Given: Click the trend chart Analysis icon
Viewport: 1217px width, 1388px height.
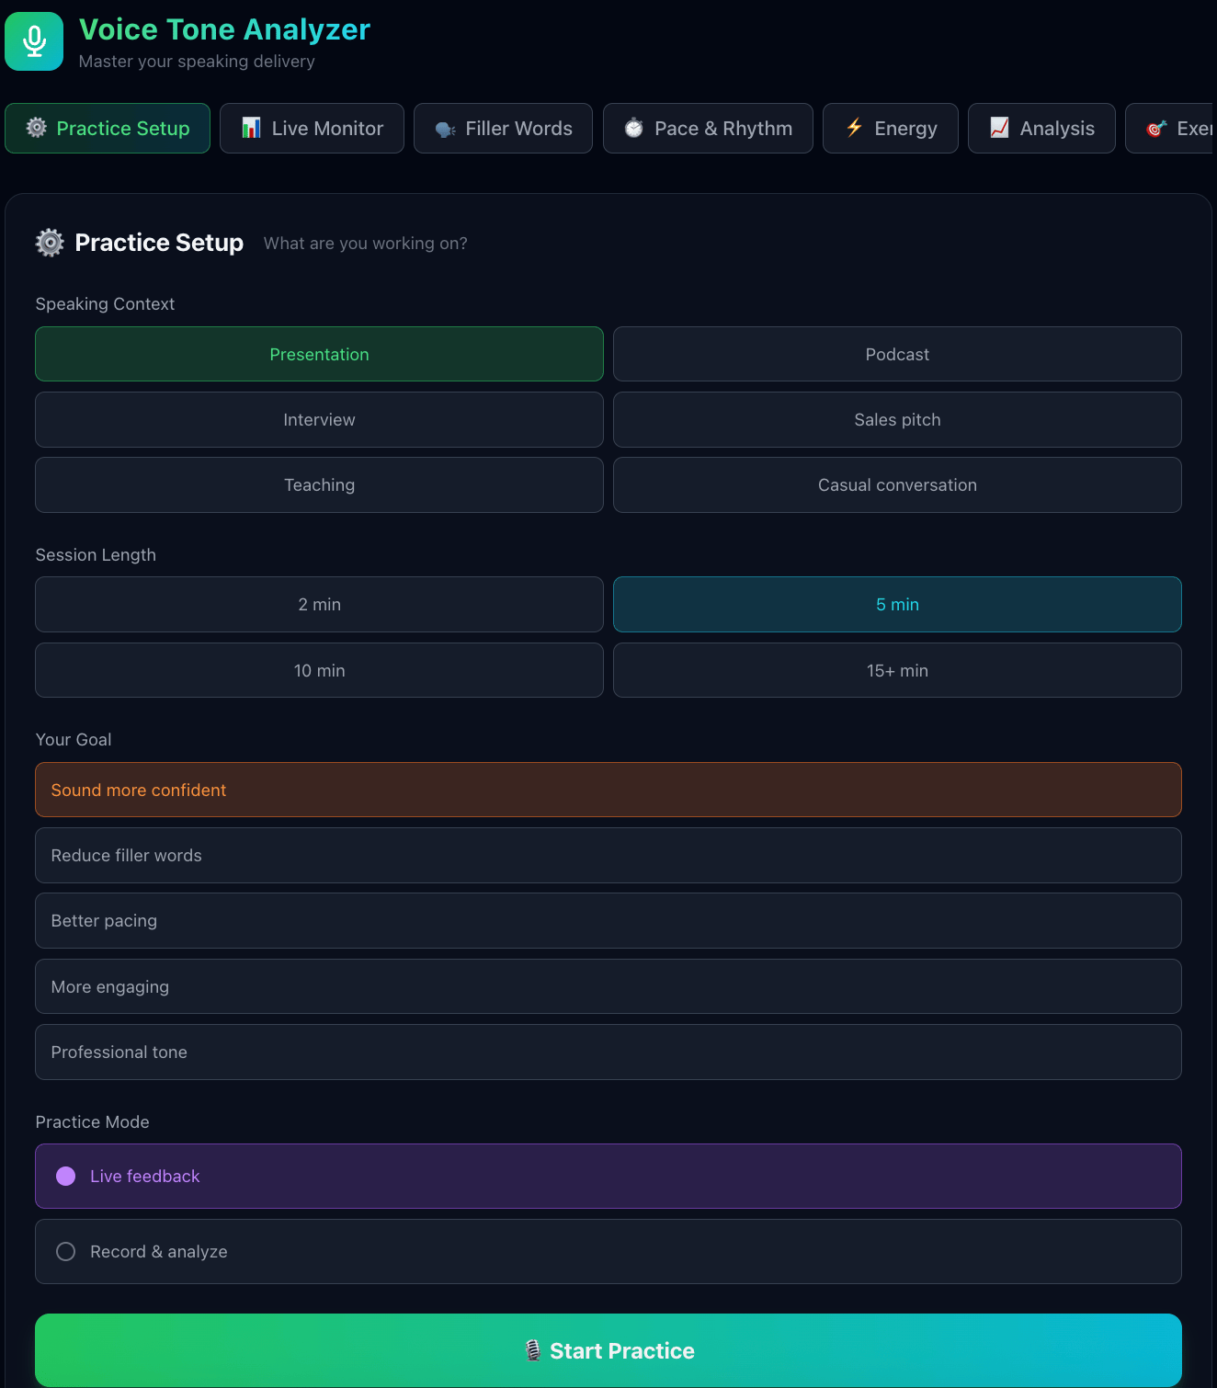Looking at the screenshot, I should coord(1000,128).
